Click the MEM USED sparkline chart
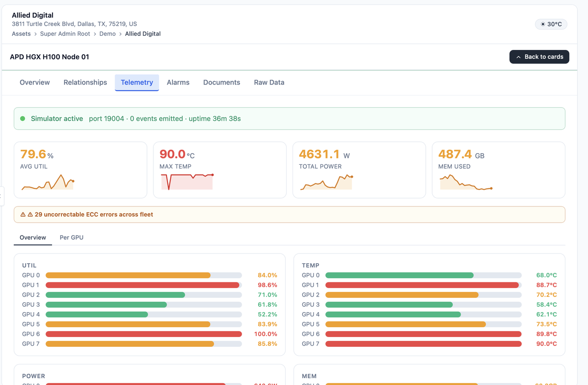The width and height of the screenshot is (588, 385). [x=466, y=182]
